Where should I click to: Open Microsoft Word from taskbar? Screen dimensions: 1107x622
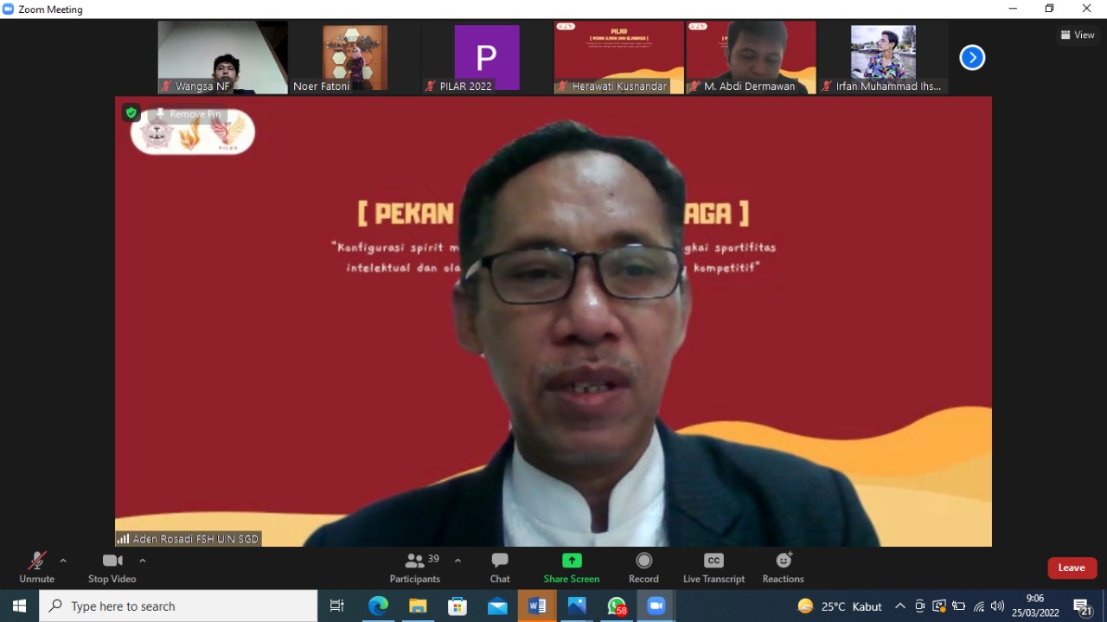536,606
